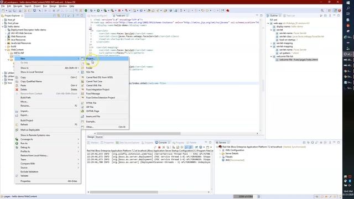Viewport: 354px width, 199px height.
Task: Collapse All in Project Explorer toolbar
Action: [x=54, y=15]
